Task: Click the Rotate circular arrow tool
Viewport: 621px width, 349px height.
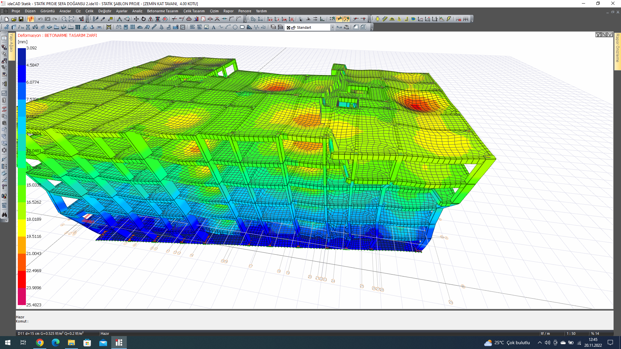Action: point(144,19)
